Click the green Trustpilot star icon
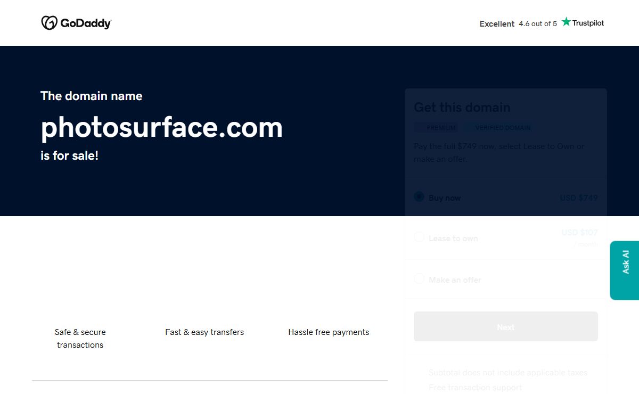The width and height of the screenshot is (639, 394). coord(566,22)
